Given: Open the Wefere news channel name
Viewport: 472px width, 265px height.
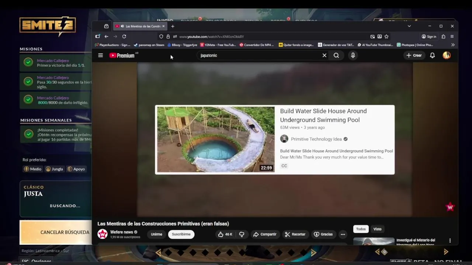Looking at the screenshot, I should coord(122,232).
